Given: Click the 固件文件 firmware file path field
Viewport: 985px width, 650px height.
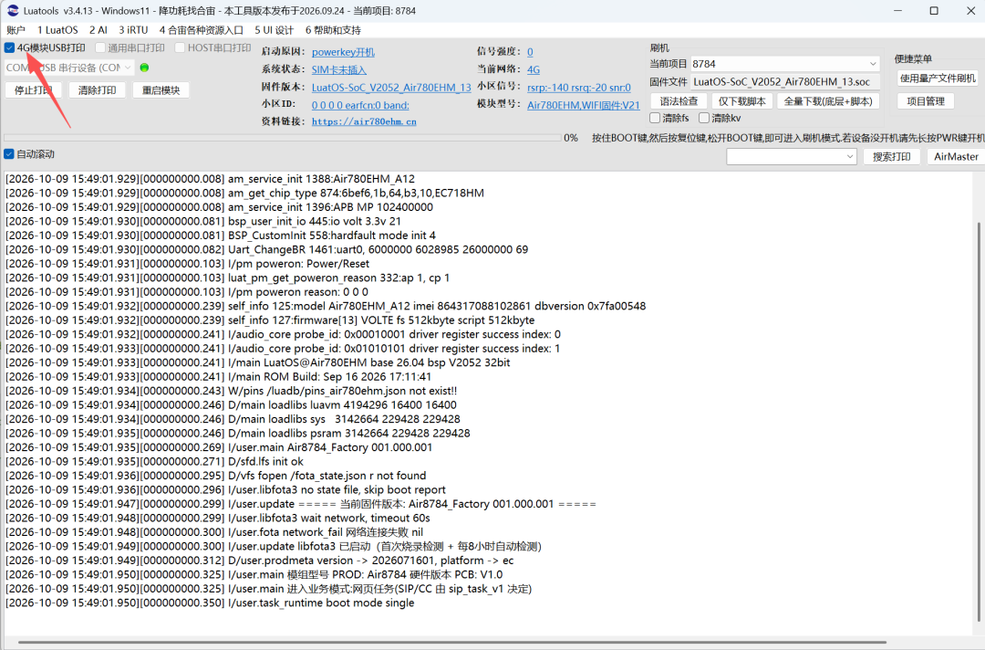Looking at the screenshot, I should [784, 82].
